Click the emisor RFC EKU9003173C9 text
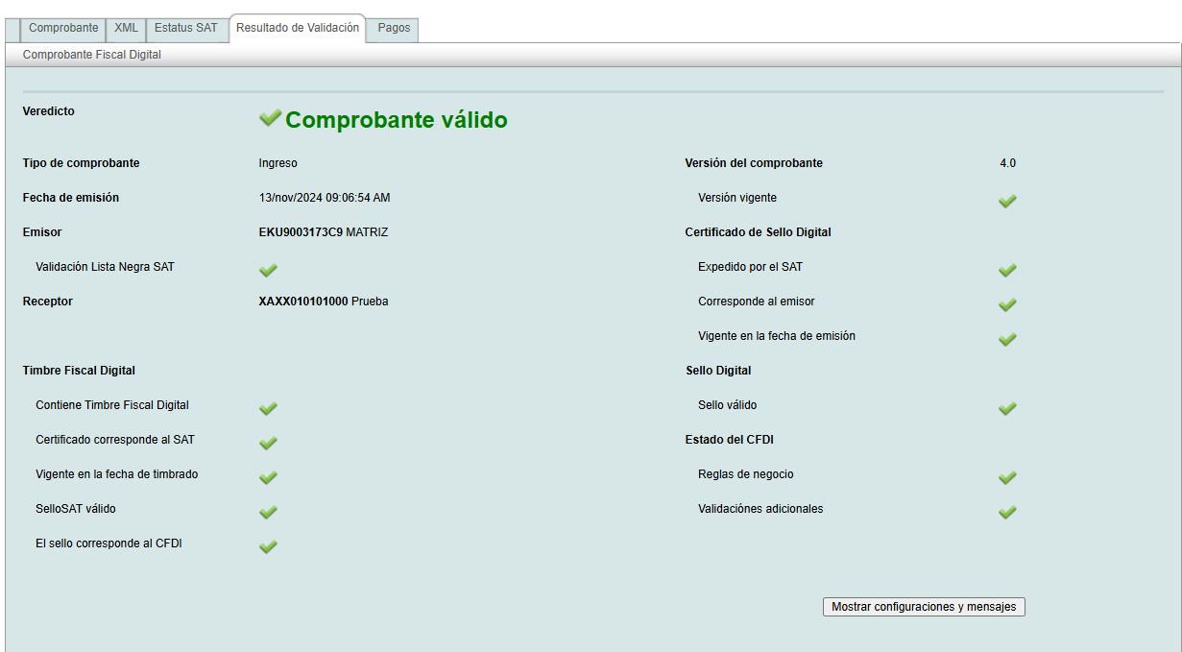1182x652 pixels. 301,232
